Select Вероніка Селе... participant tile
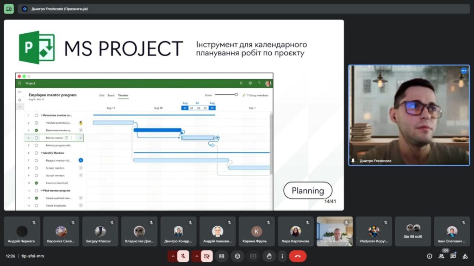 coord(61,231)
